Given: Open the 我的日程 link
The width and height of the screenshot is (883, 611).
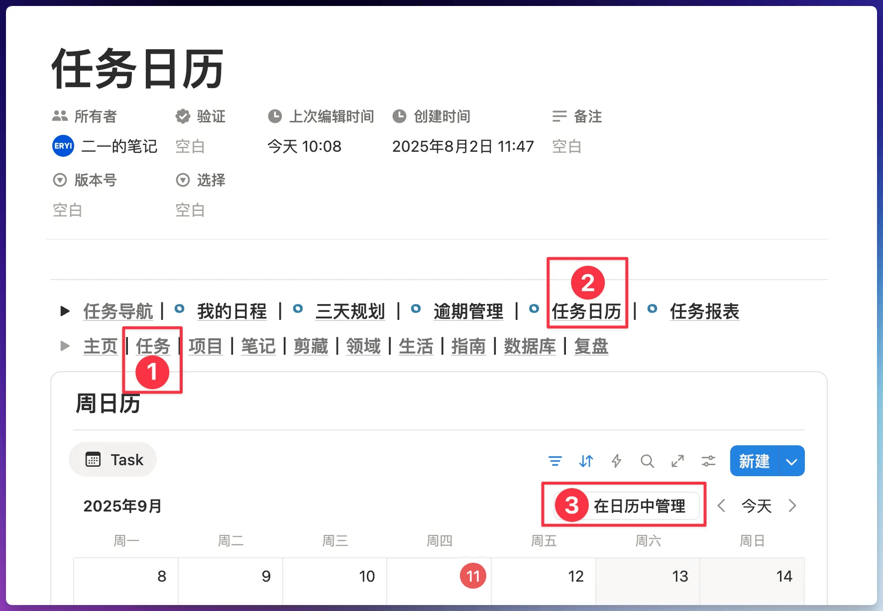Looking at the screenshot, I should point(232,311).
